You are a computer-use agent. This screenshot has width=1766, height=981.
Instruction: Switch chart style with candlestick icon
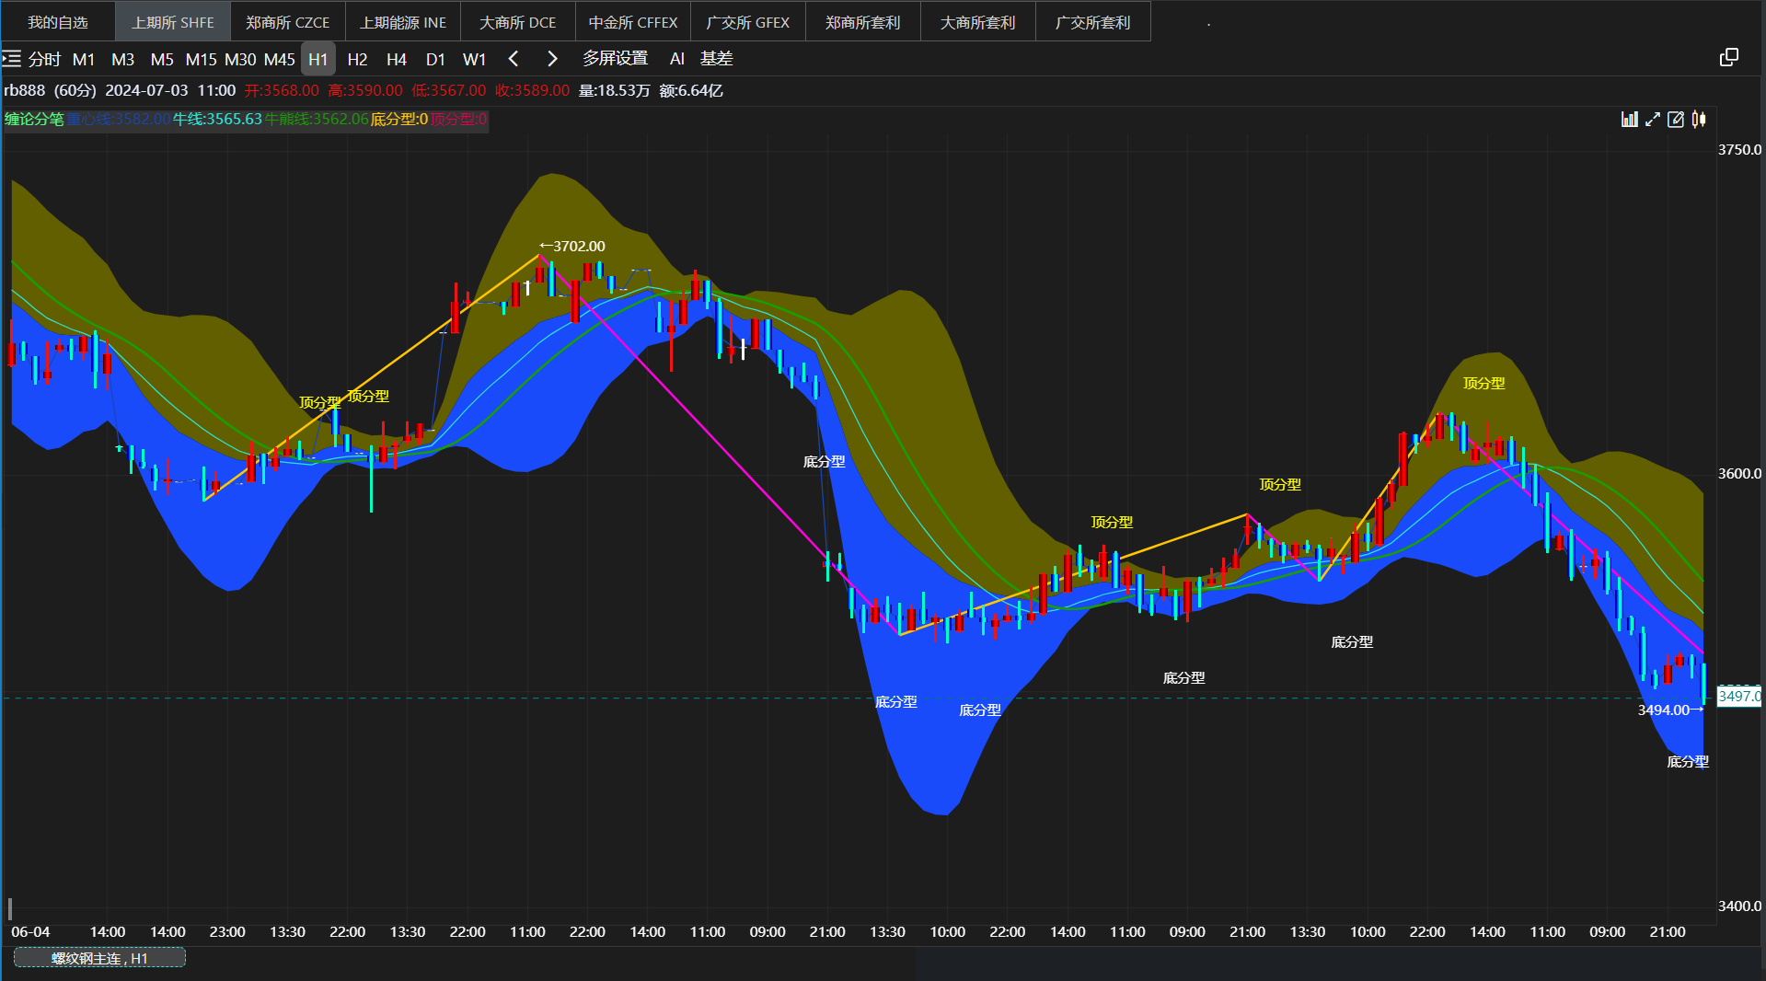pos(1699,120)
